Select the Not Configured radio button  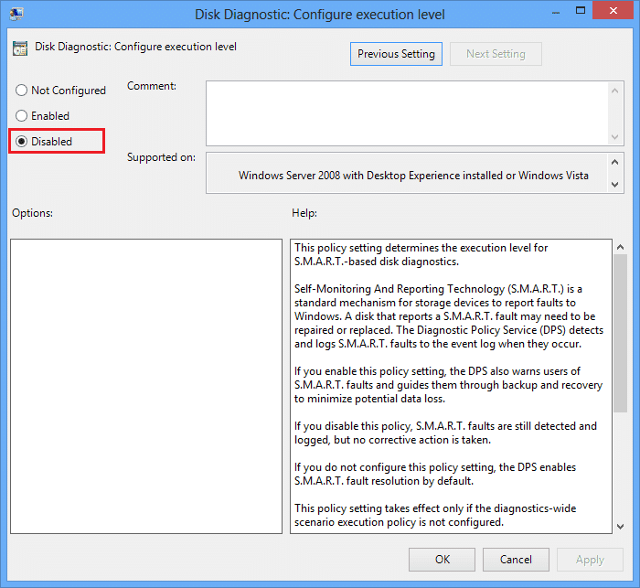[21, 90]
